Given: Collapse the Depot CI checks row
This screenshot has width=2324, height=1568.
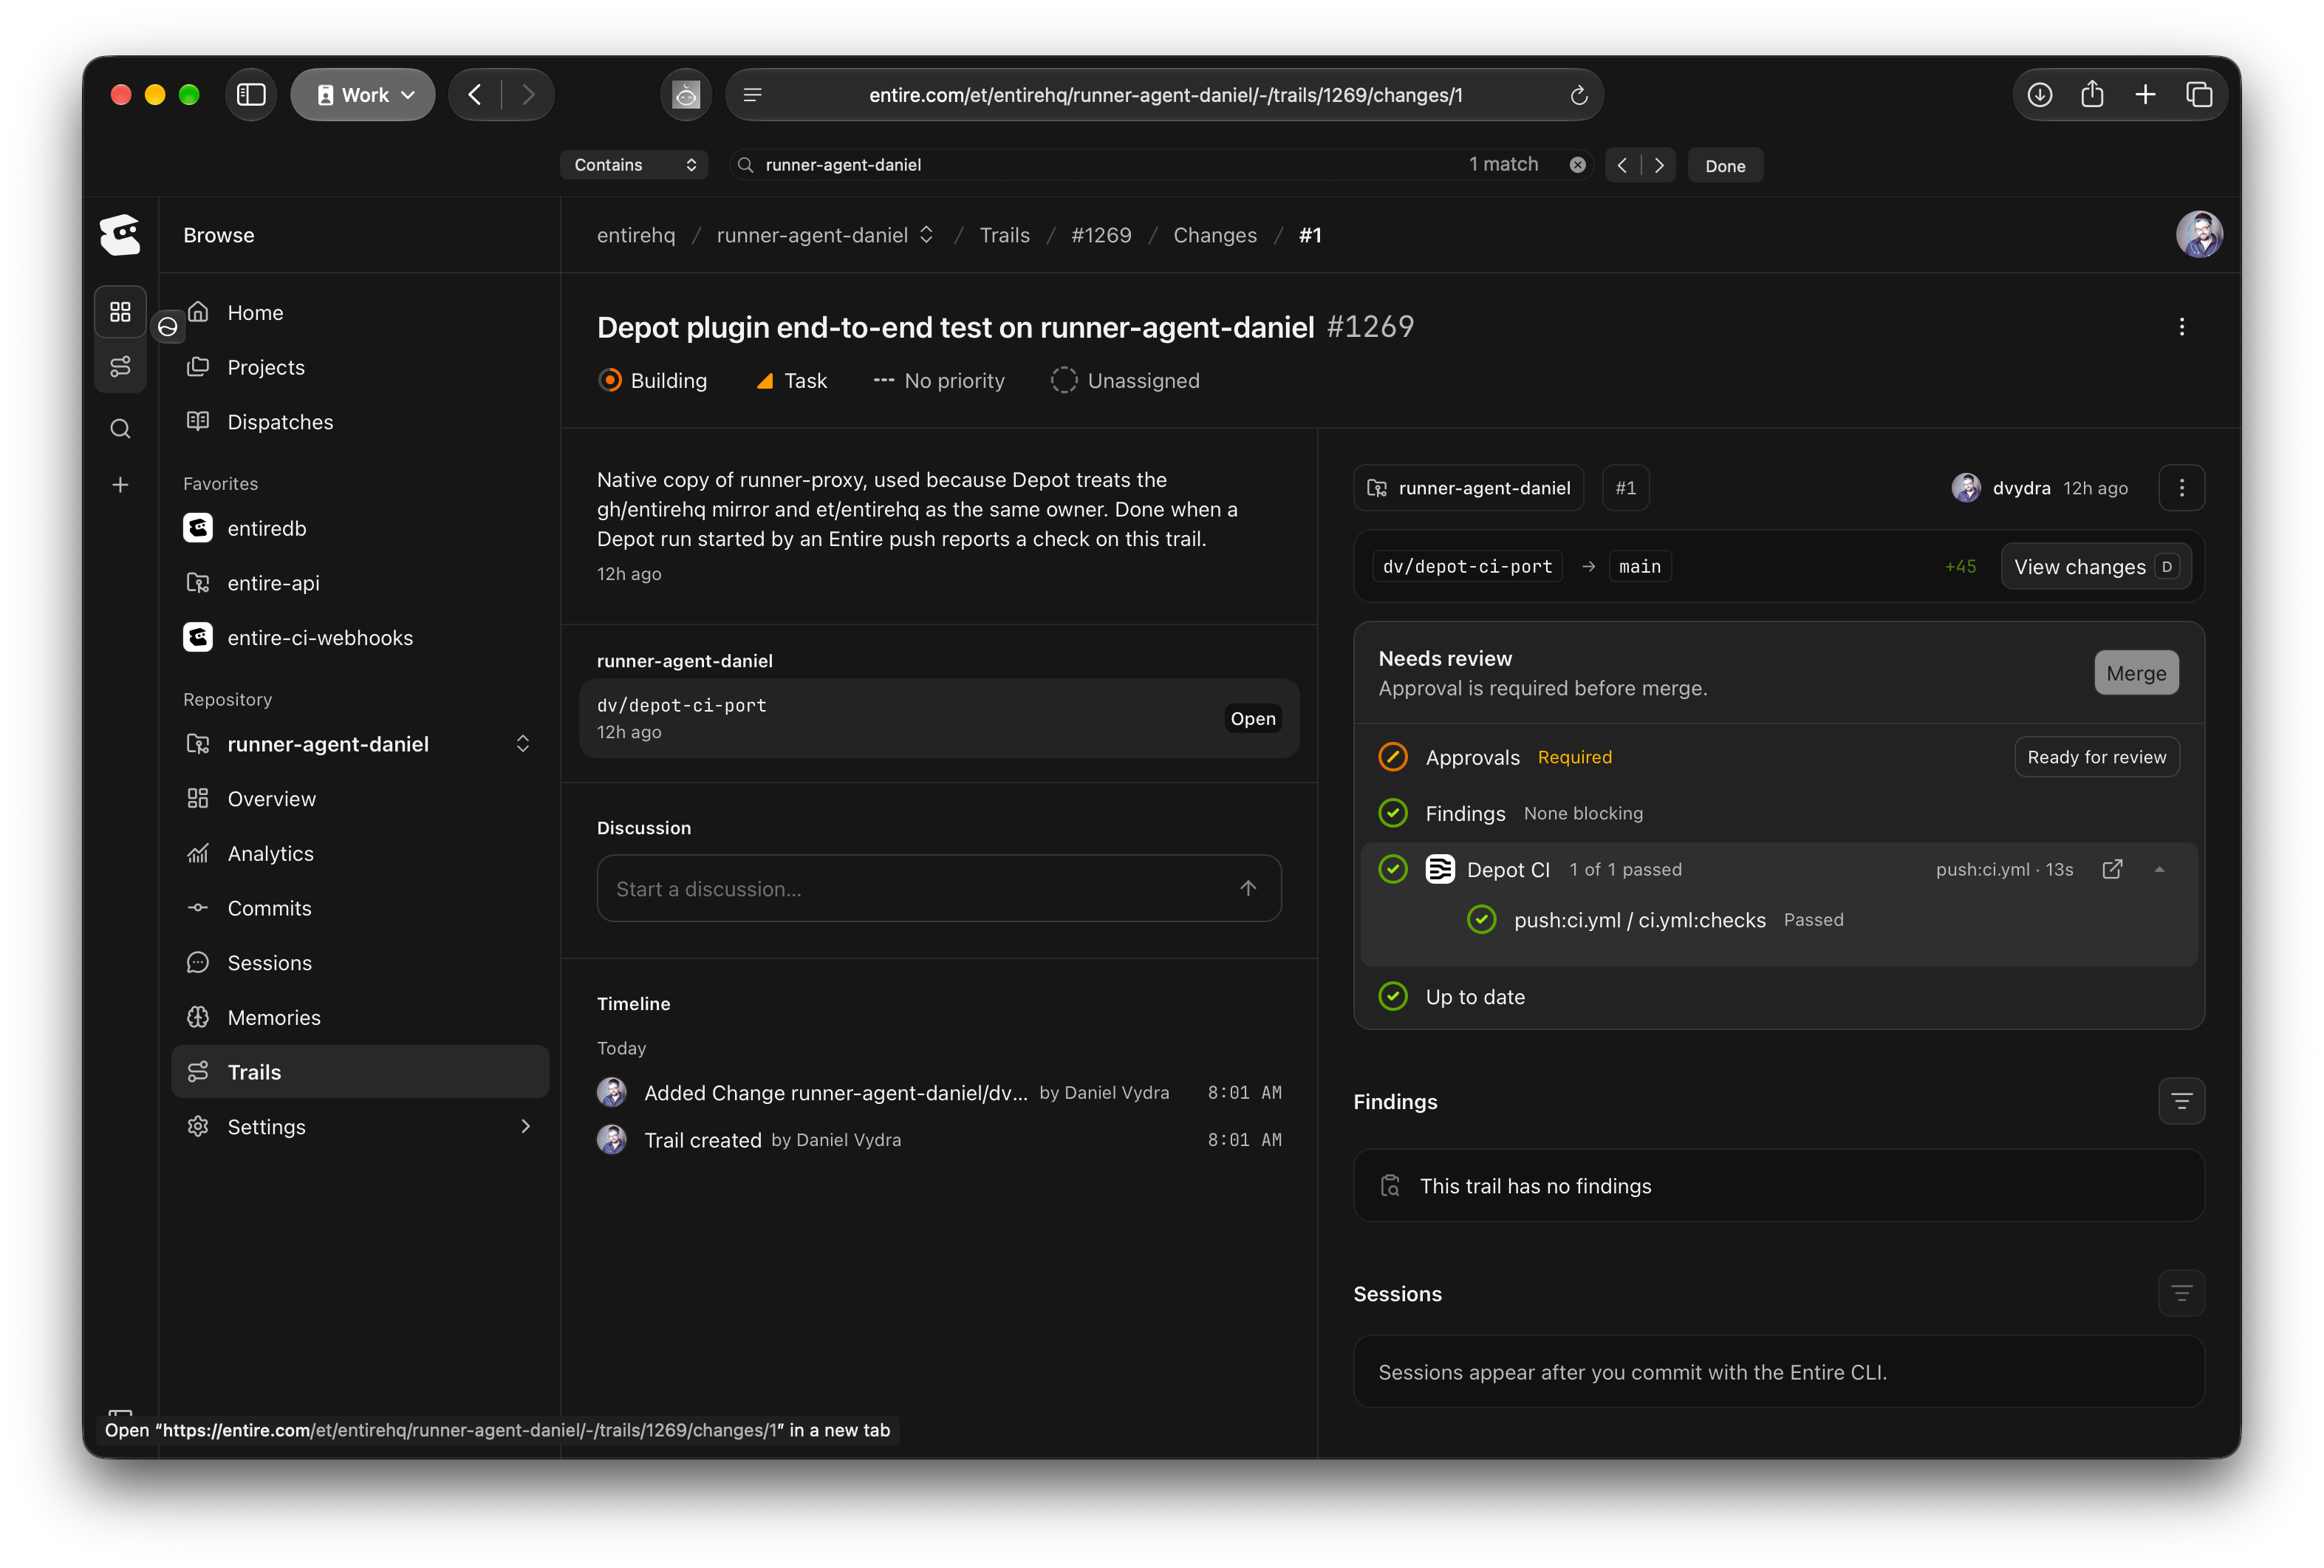Looking at the screenshot, I should [2159, 869].
